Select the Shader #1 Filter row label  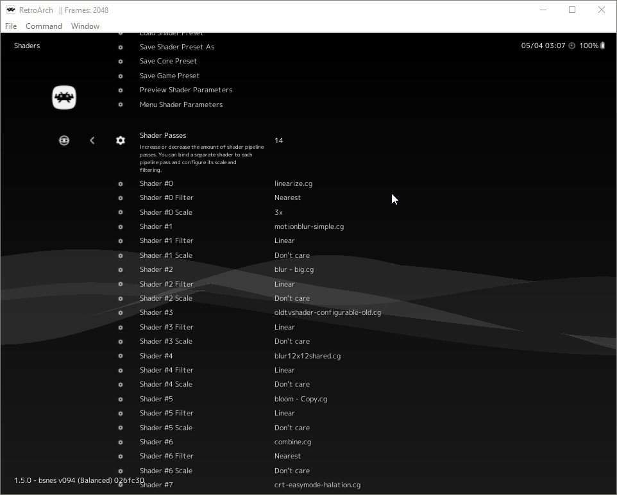[167, 240]
